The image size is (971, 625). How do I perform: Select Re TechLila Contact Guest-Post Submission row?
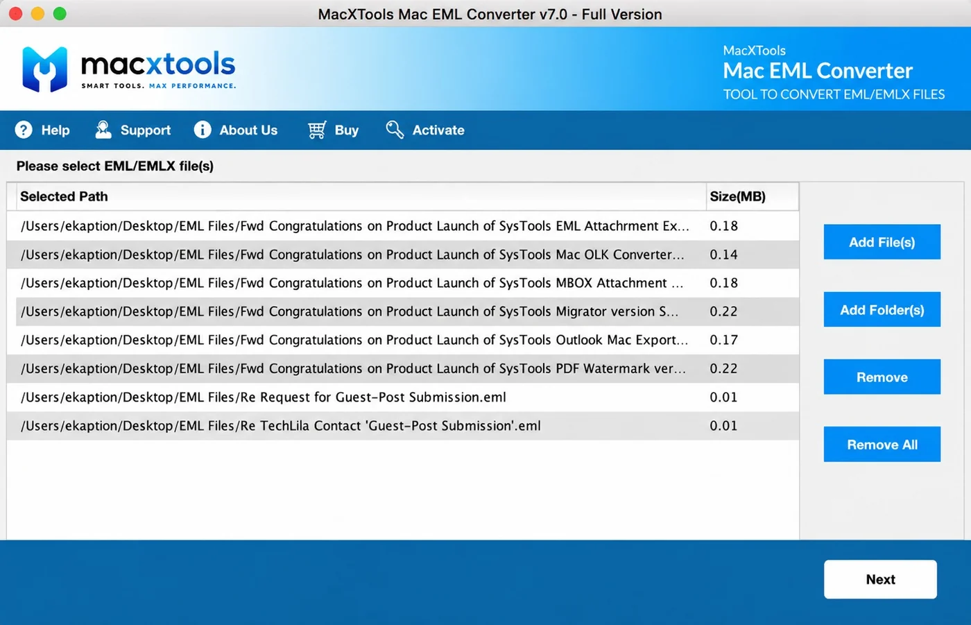[x=403, y=425]
